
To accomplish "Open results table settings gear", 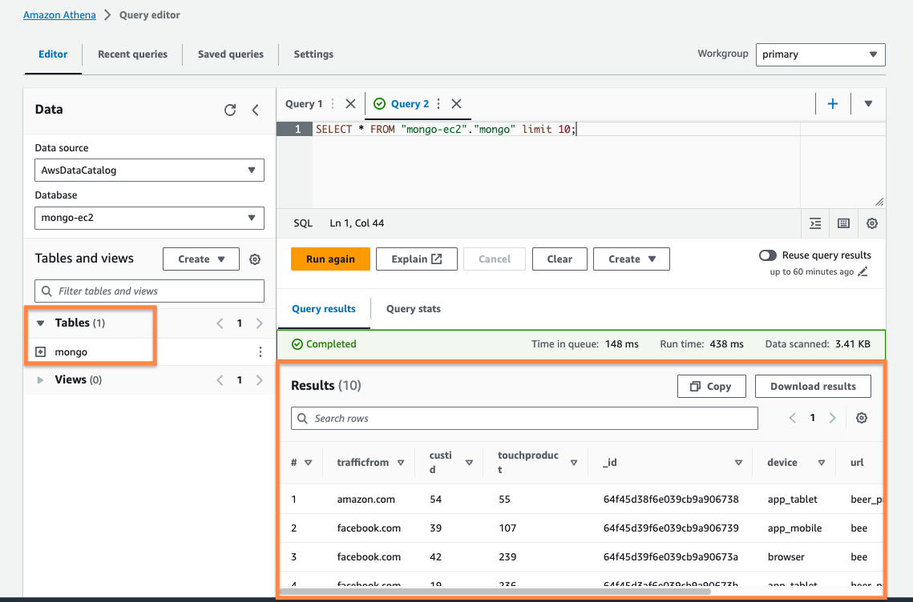I will click(x=862, y=418).
